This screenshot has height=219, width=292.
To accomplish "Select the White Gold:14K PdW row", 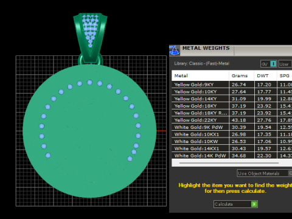I will (x=232, y=156).
